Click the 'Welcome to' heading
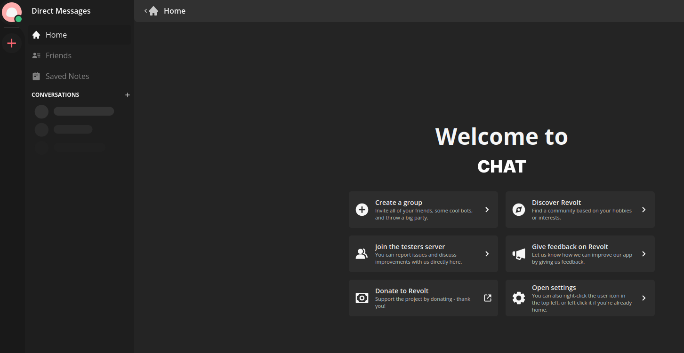Screen dimensions: 684x353 tap(502, 136)
